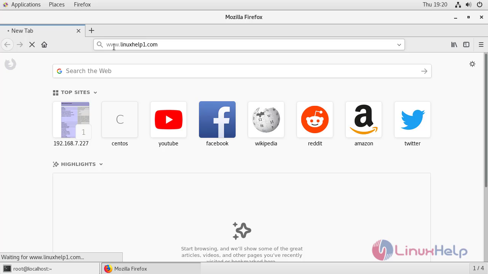The image size is (488, 274).
Task: Click the wikipedia label text
Action: [266, 143]
